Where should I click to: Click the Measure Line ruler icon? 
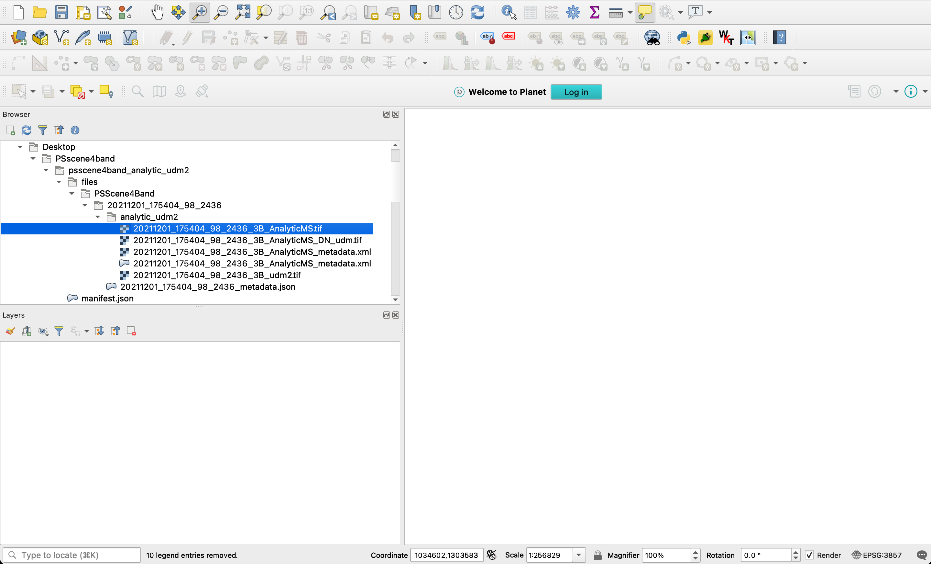tap(616, 13)
